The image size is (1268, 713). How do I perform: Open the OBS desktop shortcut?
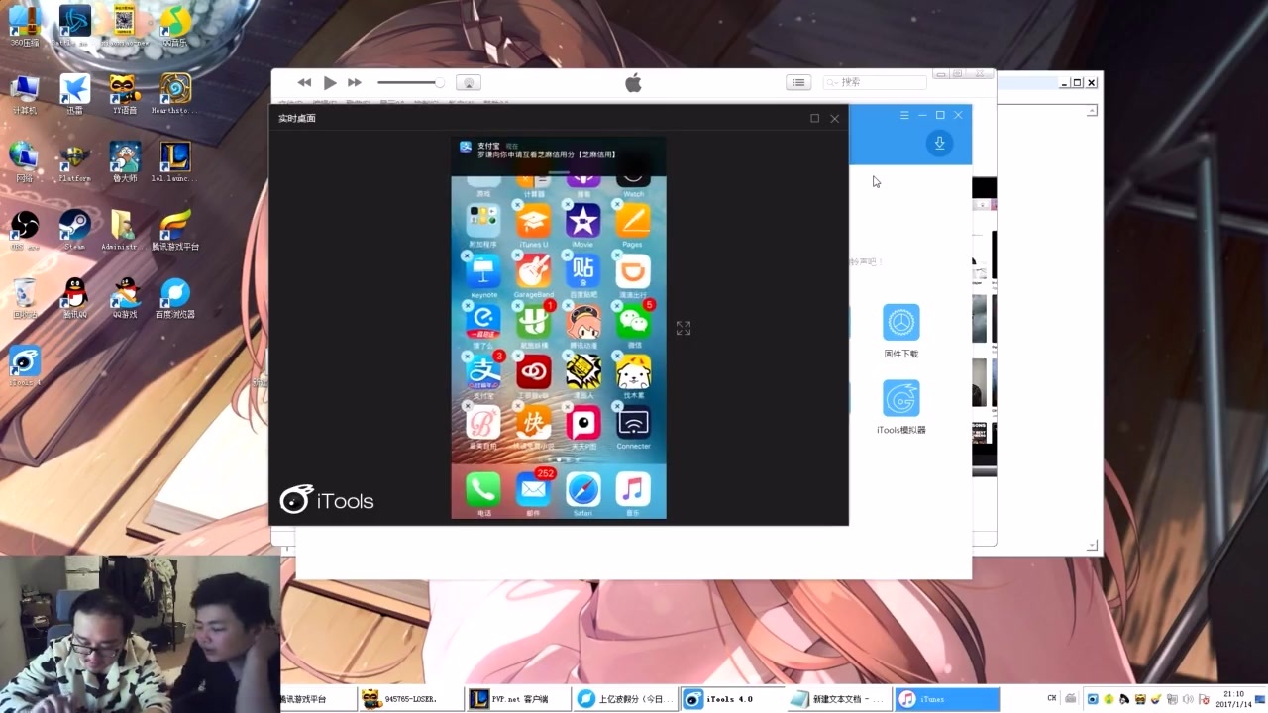click(25, 230)
